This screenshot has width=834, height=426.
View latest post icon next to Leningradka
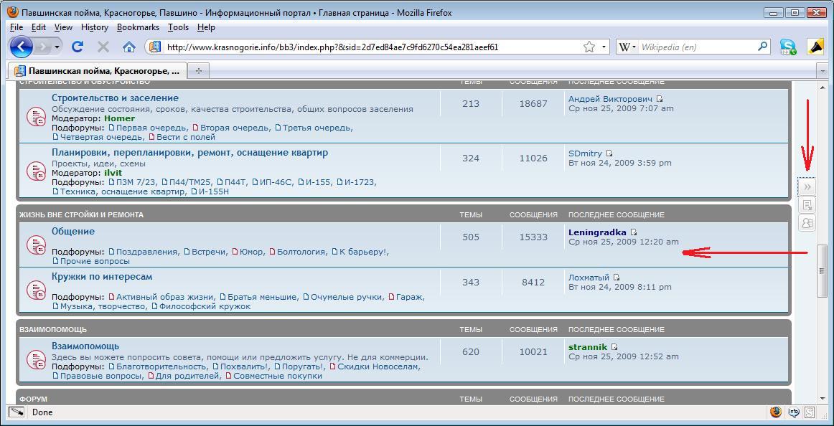(634, 232)
